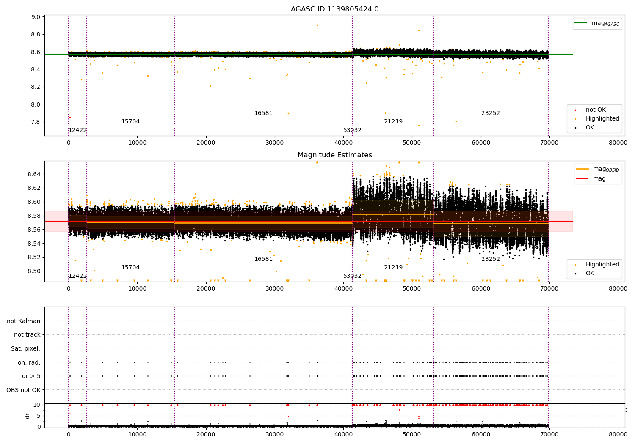Click obsid label 23252 in top plot

tap(491, 113)
